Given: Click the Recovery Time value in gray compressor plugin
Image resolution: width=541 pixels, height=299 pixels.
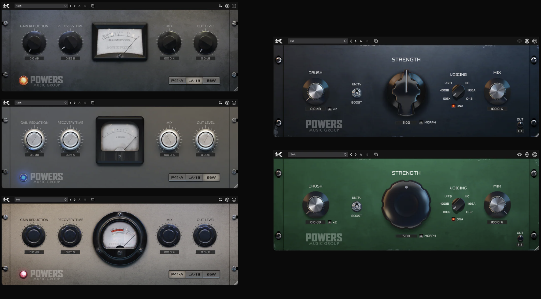Looking at the screenshot, I should 70,155.
